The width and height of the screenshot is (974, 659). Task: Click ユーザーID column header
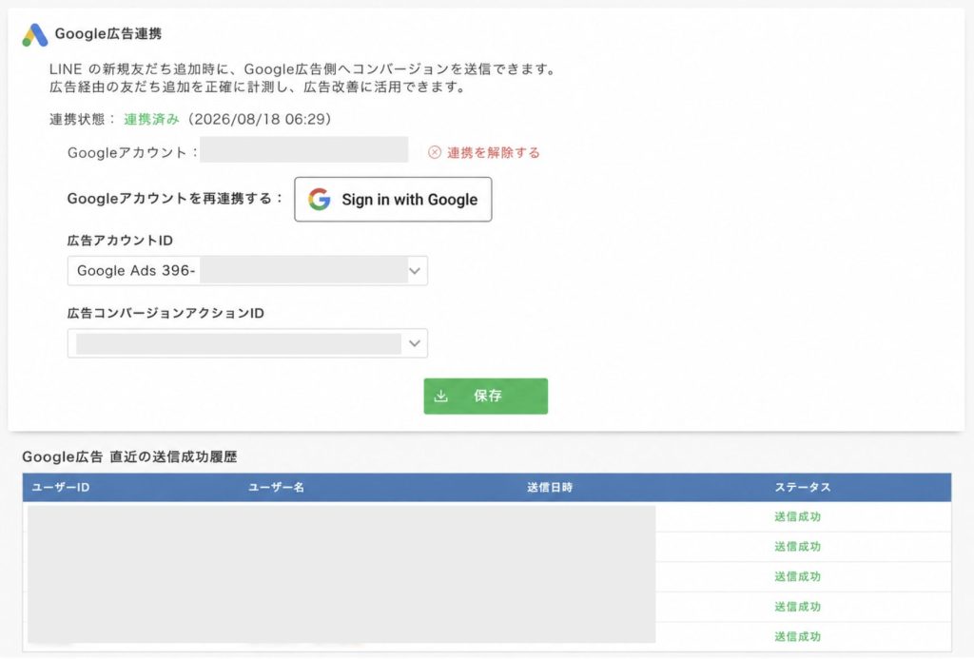pyautogui.click(x=61, y=488)
